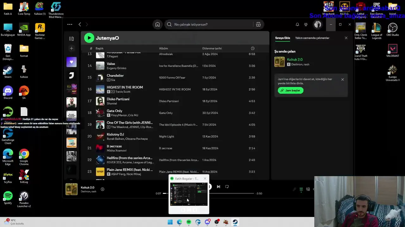
Task: Dismiss the Jam invitation card
Action: pyautogui.click(x=342, y=79)
